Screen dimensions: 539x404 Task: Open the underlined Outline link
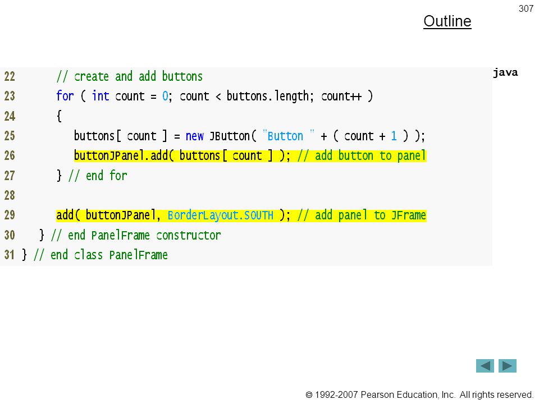[x=447, y=21]
